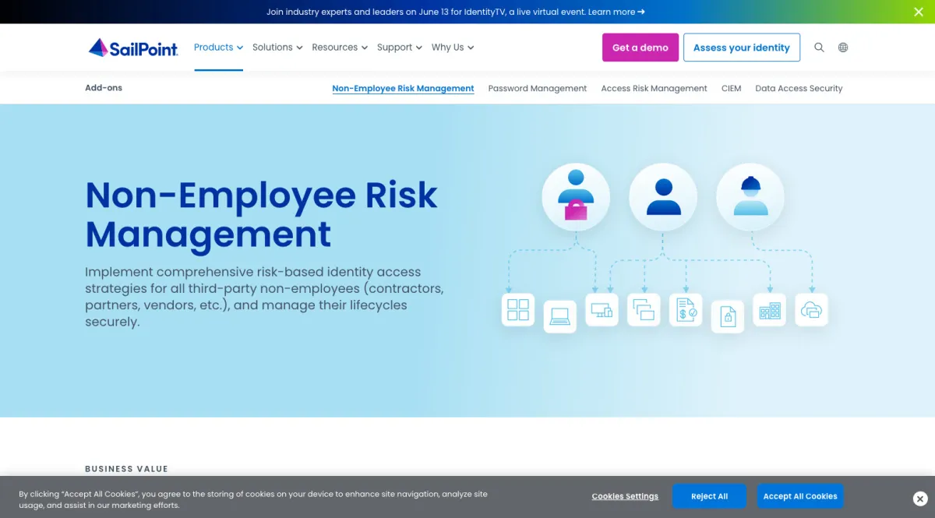The image size is (935, 518).
Task: Expand the Solutions menu
Action: pos(277,48)
